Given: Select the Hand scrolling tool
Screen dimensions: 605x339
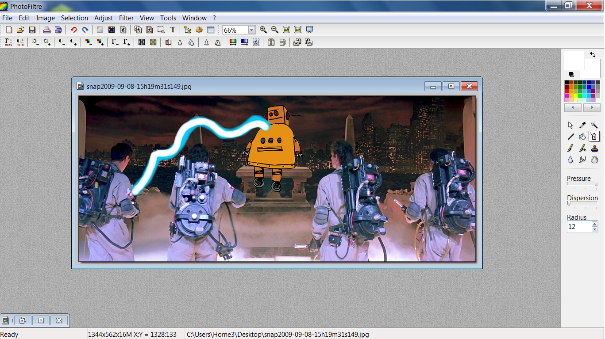Looking at the screenshot, I should (594, 160).
